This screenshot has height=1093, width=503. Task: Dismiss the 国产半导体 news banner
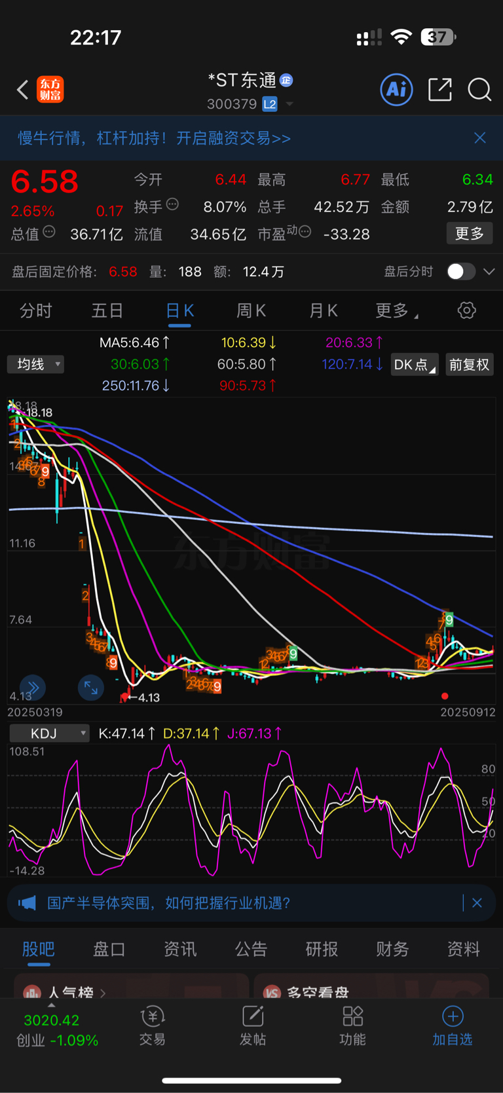pos(477,903)
